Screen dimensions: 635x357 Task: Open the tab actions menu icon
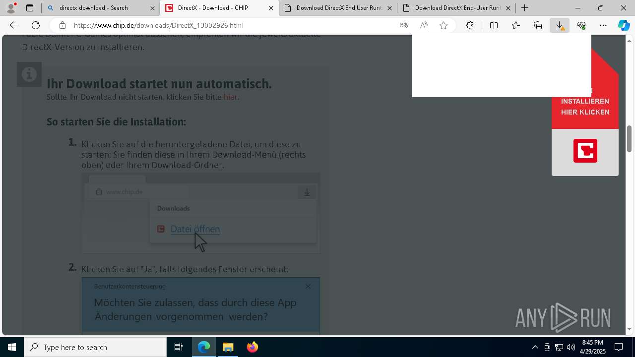[30, 8]
